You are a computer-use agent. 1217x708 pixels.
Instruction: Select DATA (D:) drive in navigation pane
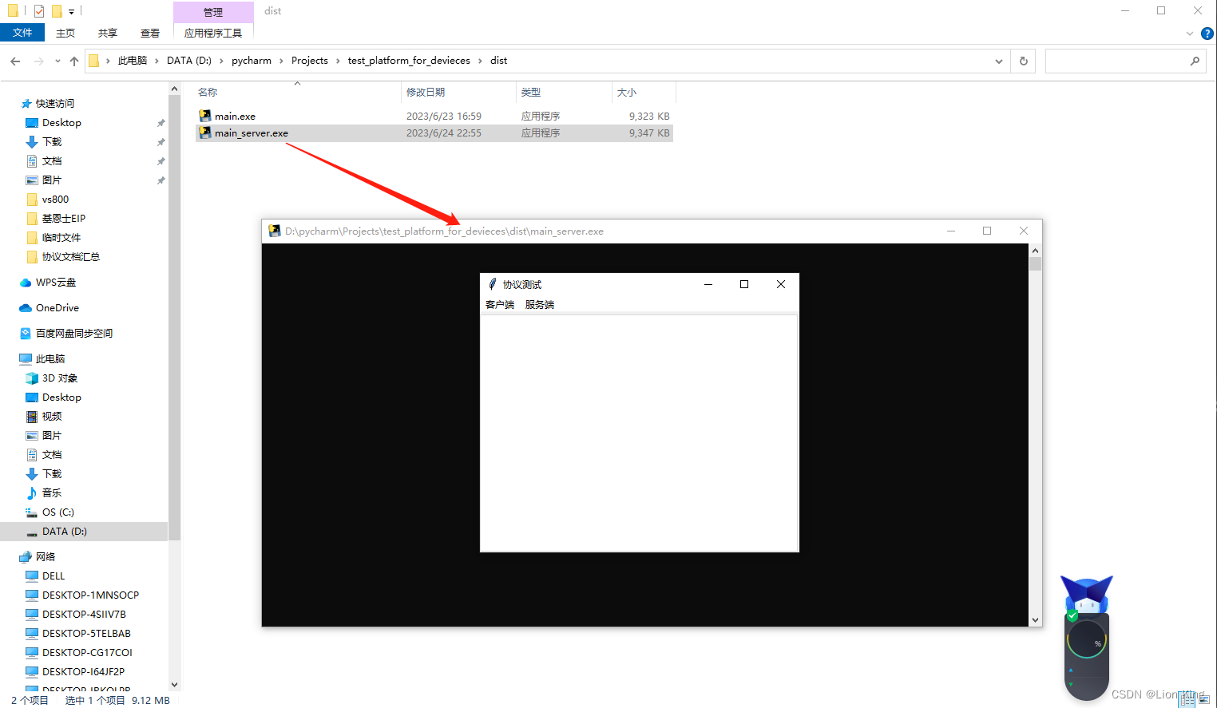[64, 532]
